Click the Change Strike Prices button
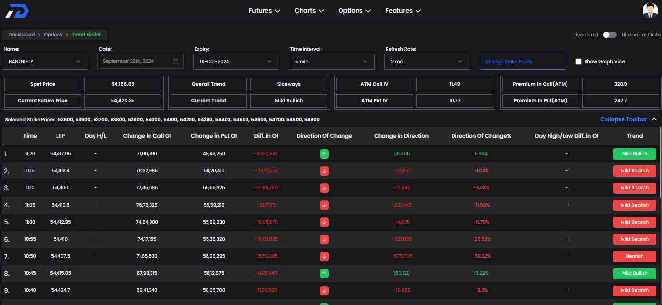This screenshot has height=305, width=662. click(523, 62)
